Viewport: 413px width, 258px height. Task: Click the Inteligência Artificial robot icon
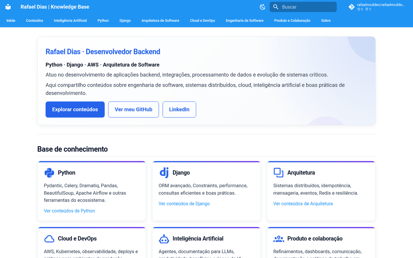(164, 239)
